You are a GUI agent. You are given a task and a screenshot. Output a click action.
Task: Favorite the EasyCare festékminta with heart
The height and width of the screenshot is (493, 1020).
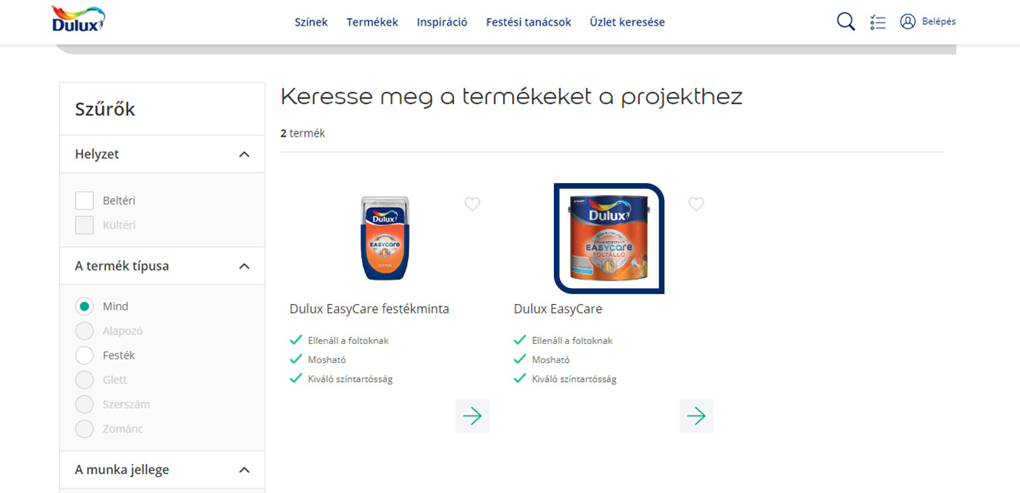click(472, 204)
